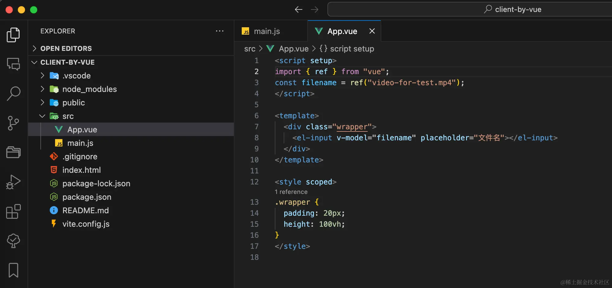Click the .wrapper selector on line 13
The height and width of the screenshot is (288, 612).
pos(292,202)
